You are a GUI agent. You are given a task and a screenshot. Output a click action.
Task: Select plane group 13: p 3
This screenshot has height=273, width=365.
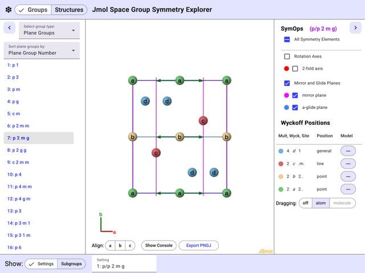point(14,211)
